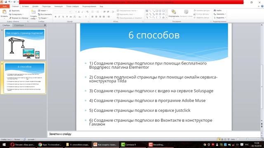Screen dimensions: 264x148
Task: Switch to Opera mail window in taskbar
Action: pos(22,144)
